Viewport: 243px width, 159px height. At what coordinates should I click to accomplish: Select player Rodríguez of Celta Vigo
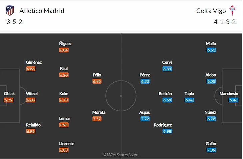(x=163, y=125)
